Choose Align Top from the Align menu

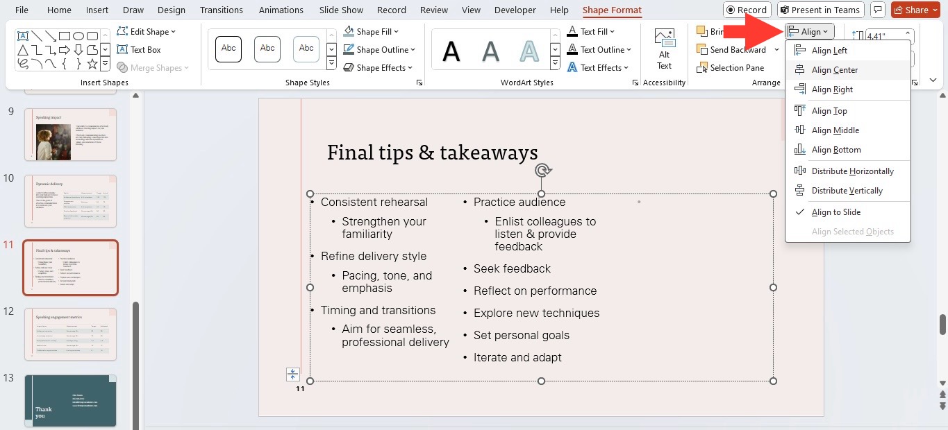coord(847,111)
